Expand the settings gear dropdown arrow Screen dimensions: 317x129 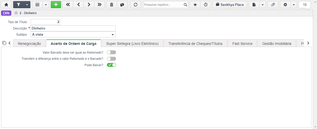pyautogui.click(x=294, y=5)
